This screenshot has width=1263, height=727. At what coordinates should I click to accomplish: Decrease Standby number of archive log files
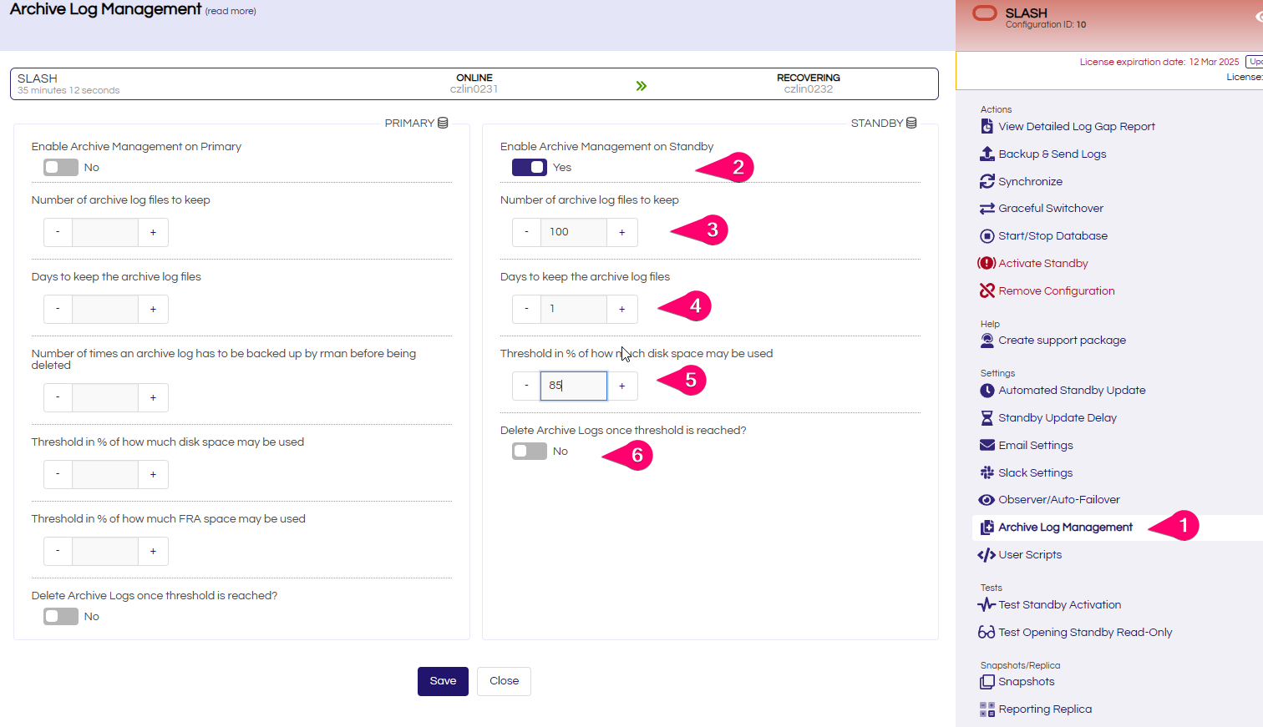click(x=527, y=232)
